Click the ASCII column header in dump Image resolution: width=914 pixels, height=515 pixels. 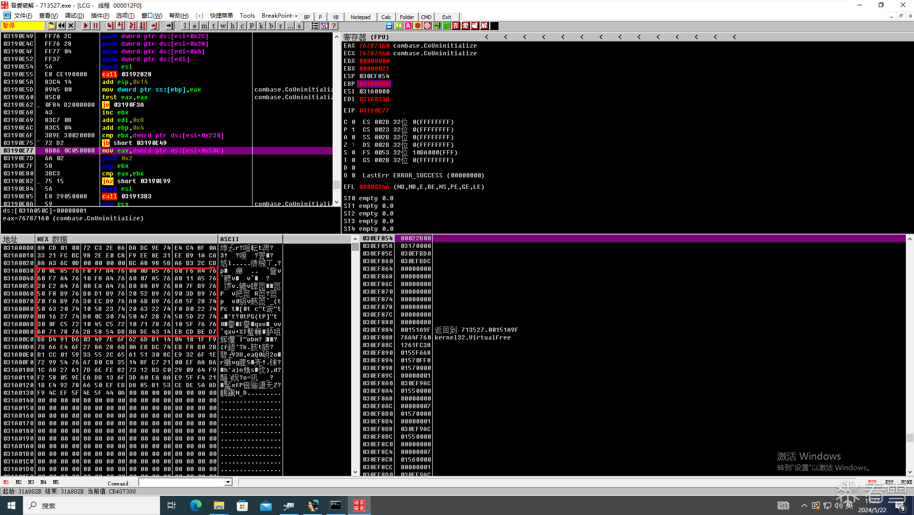coord(250,239)
